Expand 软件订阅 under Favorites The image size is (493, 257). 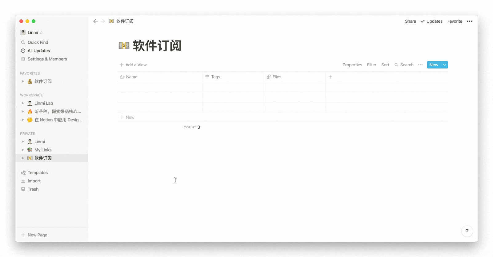(23, 81)
